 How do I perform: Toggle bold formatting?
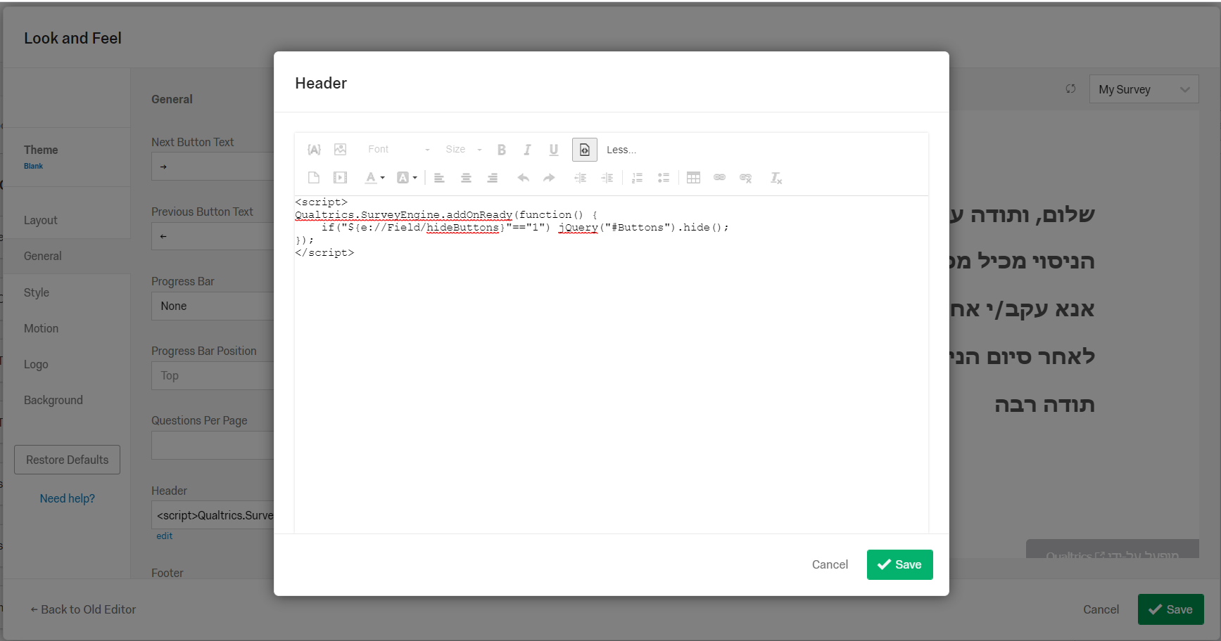pyautogui.click(x=502, y=150)
